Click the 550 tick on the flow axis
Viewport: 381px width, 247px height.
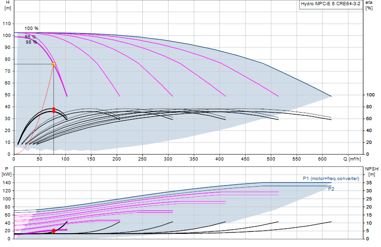coord(297,159)
